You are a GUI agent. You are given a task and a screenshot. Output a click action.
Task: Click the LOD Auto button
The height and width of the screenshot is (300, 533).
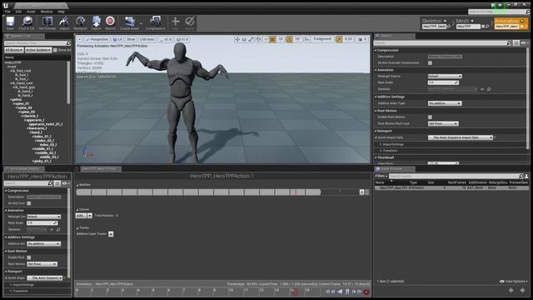click(147, 39)
